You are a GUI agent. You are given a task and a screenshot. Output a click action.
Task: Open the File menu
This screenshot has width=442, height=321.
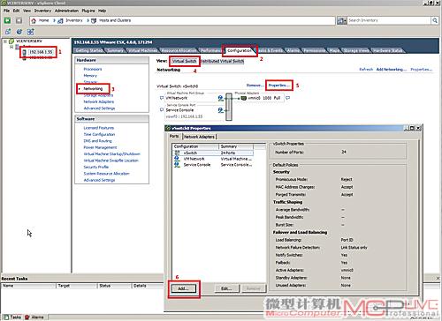click(x=6, y=11)
